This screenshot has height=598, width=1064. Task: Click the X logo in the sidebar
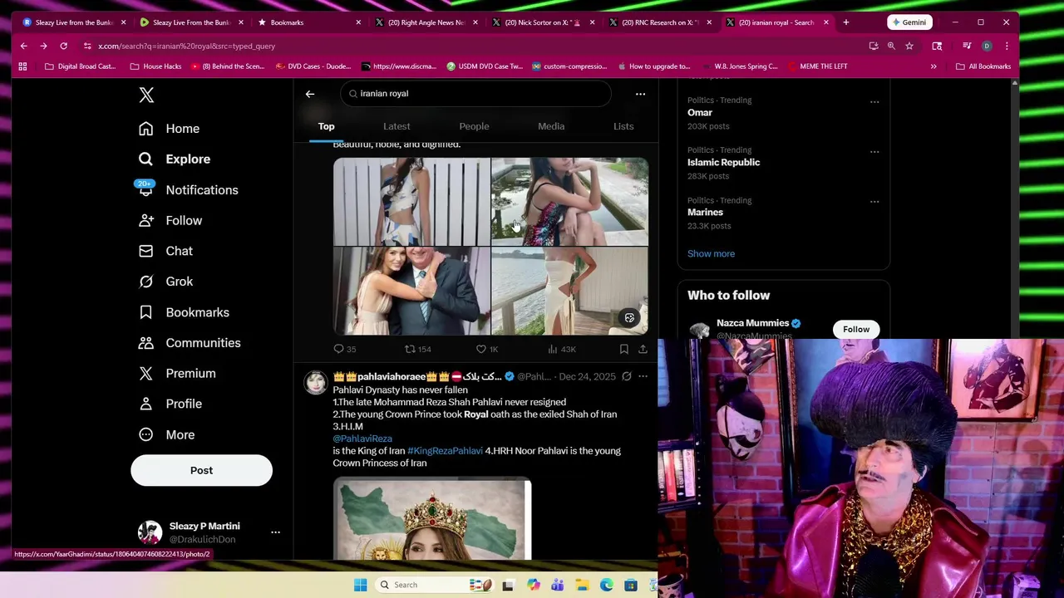[x=146, y=96]
